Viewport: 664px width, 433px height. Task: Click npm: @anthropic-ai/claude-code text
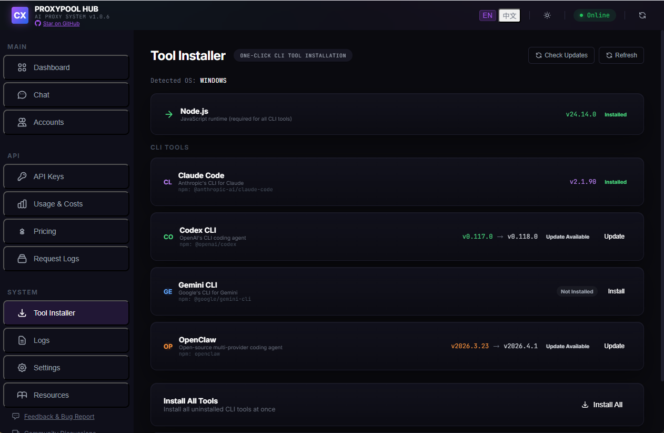tap(225, 190)
